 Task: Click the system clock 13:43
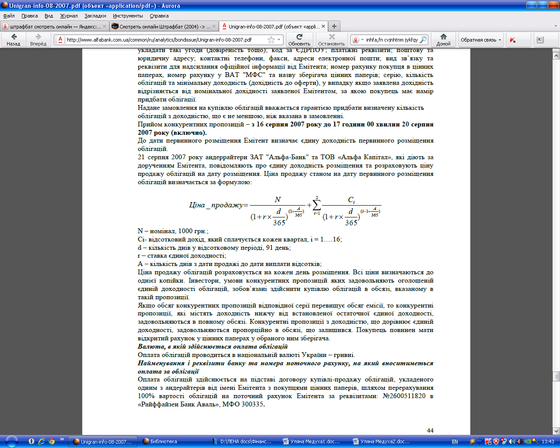548,441
